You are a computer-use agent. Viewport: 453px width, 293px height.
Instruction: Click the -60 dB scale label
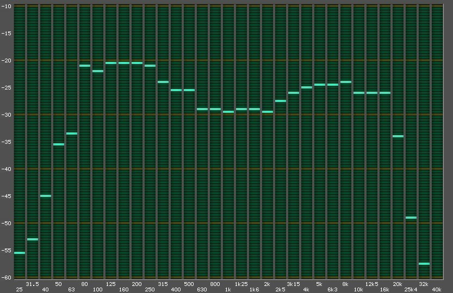(6, 277)
